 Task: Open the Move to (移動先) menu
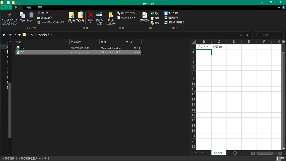71,17
